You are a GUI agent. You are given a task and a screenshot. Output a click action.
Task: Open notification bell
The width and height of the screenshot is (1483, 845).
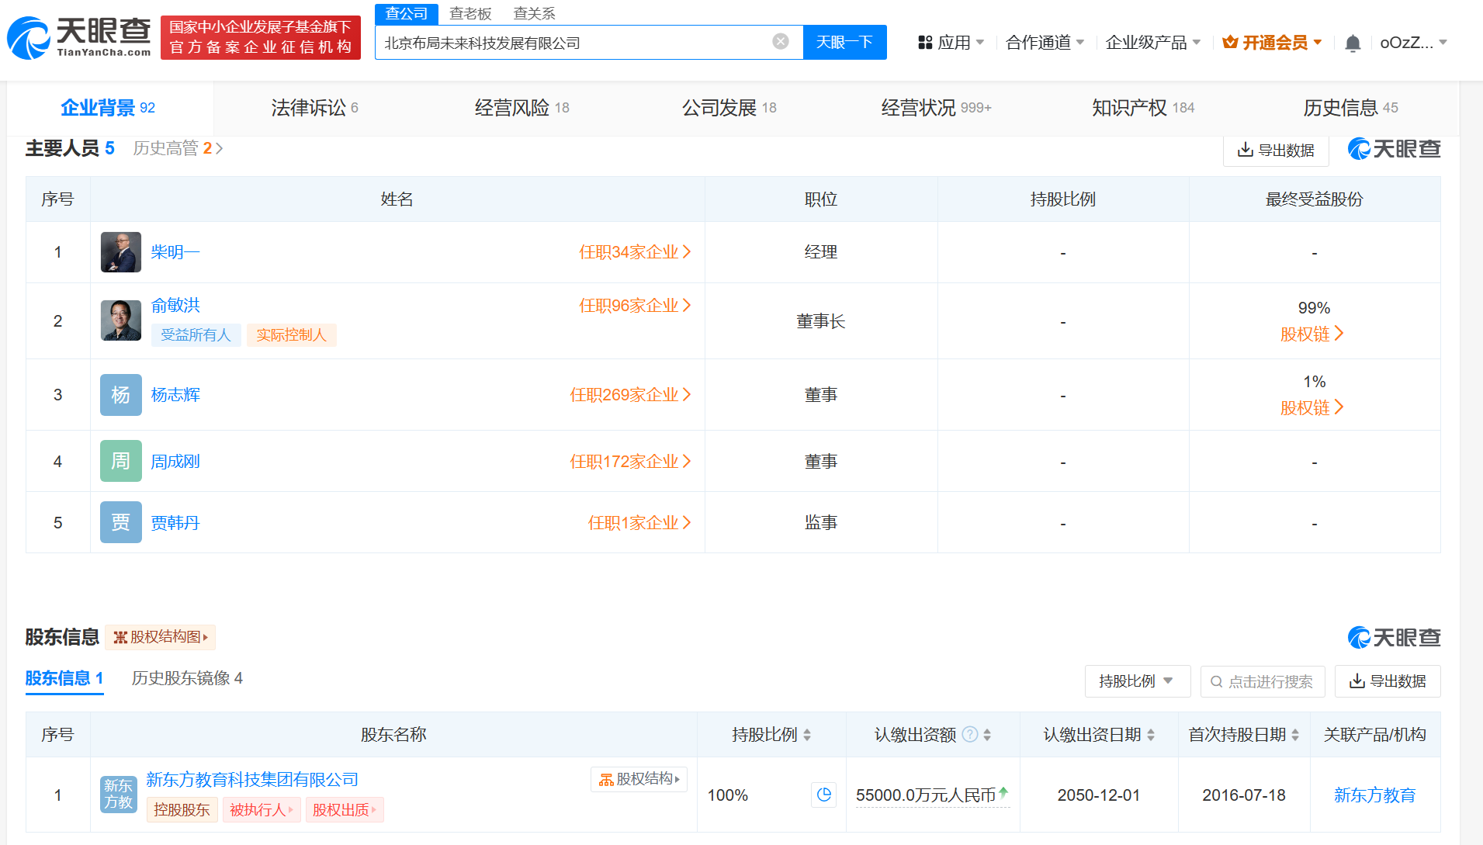[1353, 43]
